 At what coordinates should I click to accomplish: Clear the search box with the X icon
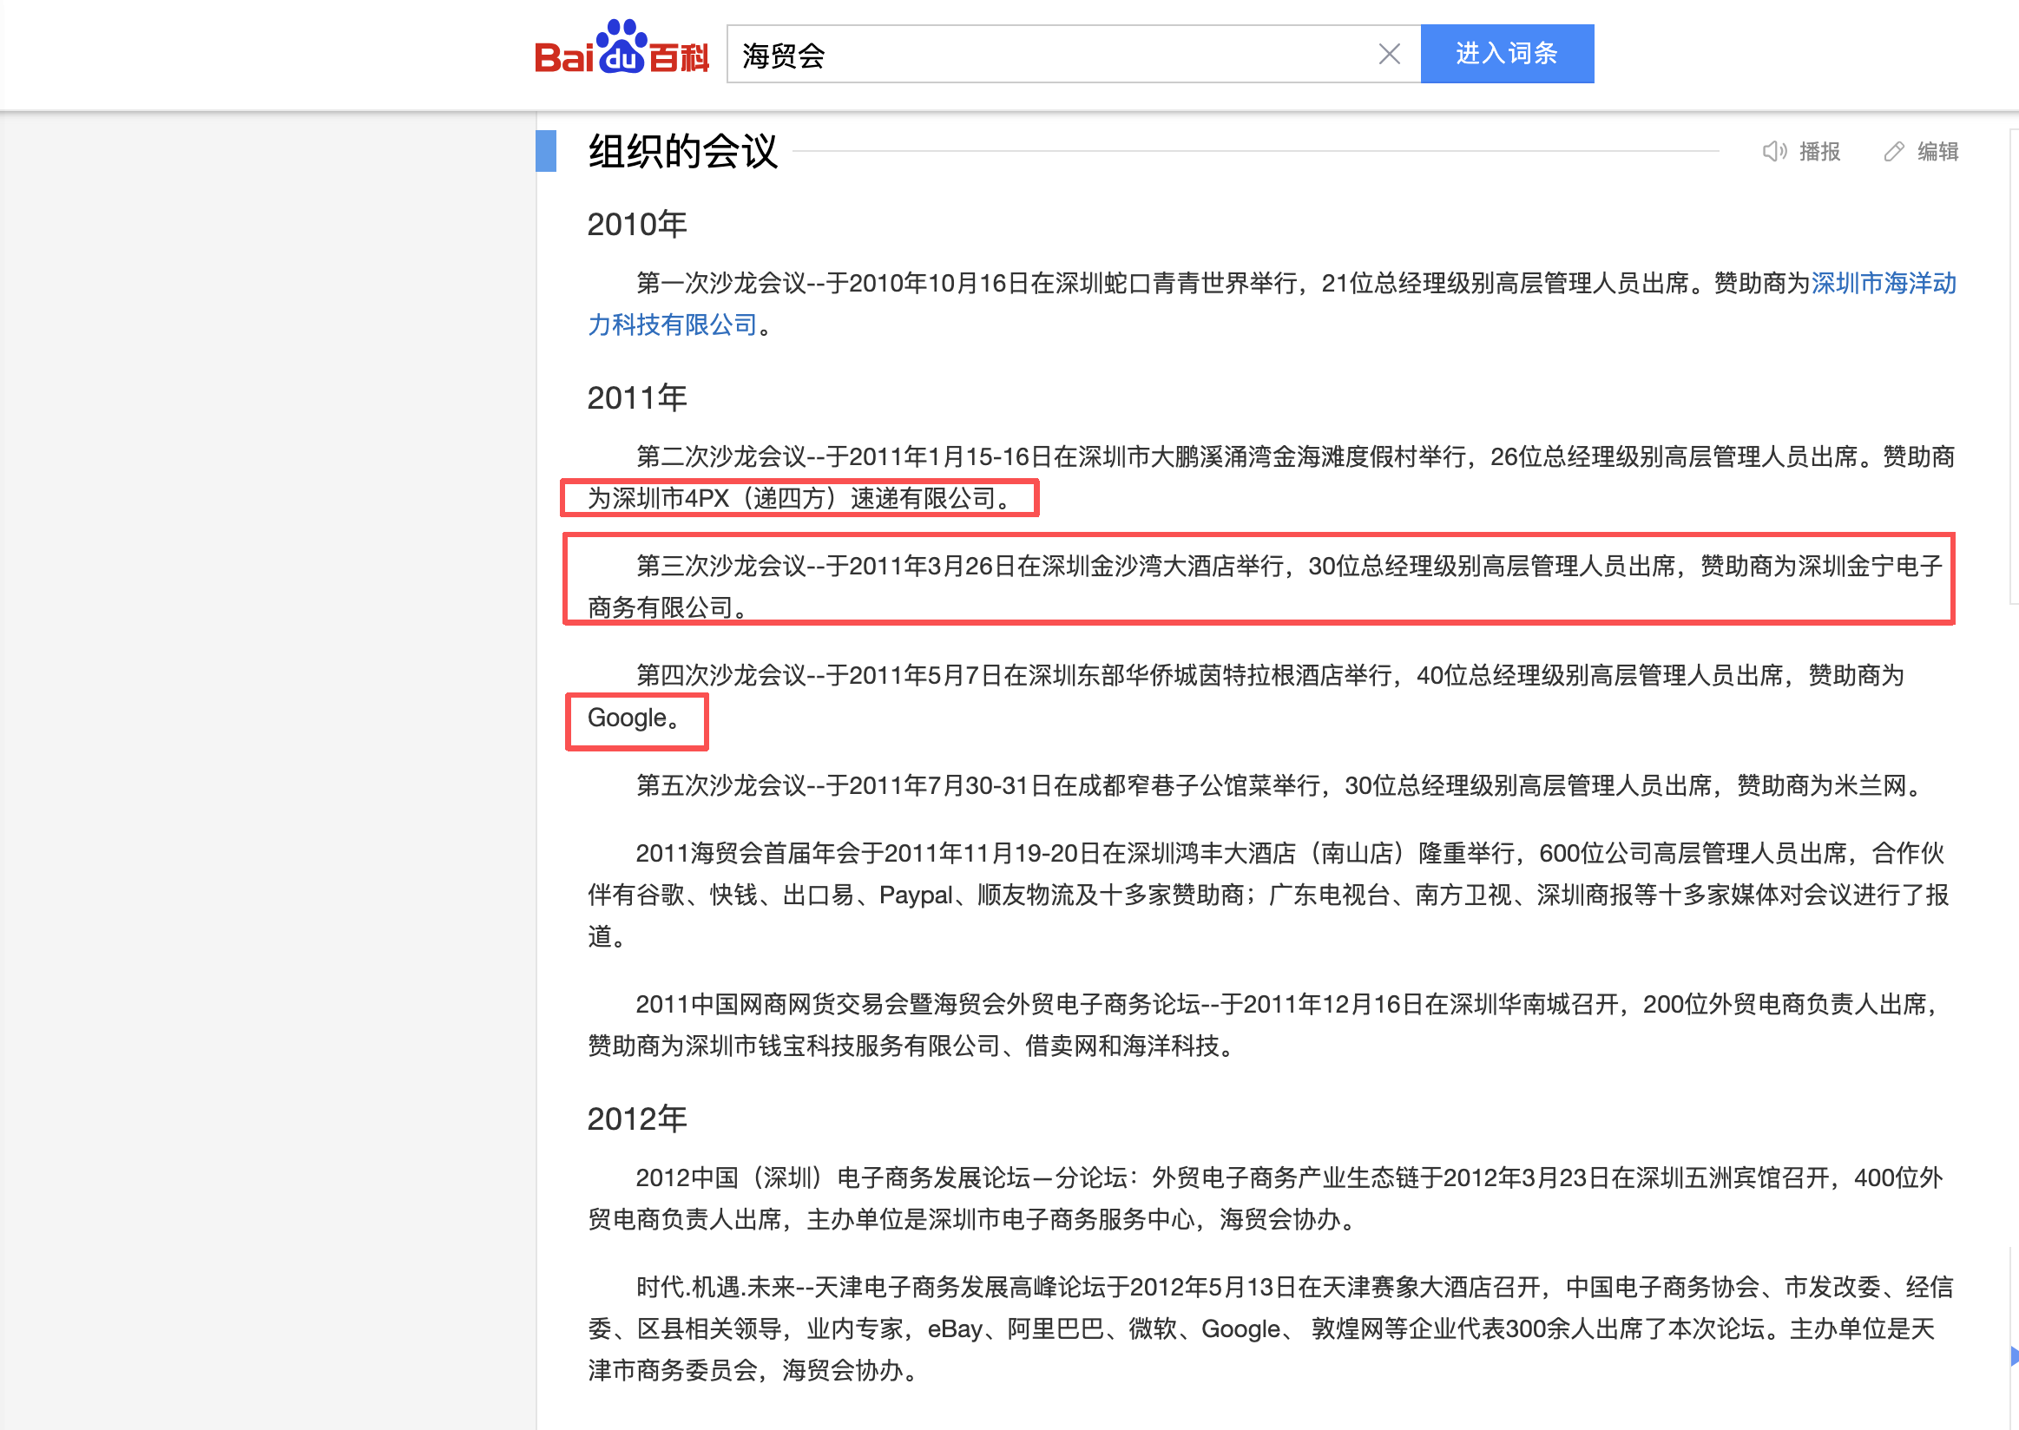click(x=1389, y=55)
